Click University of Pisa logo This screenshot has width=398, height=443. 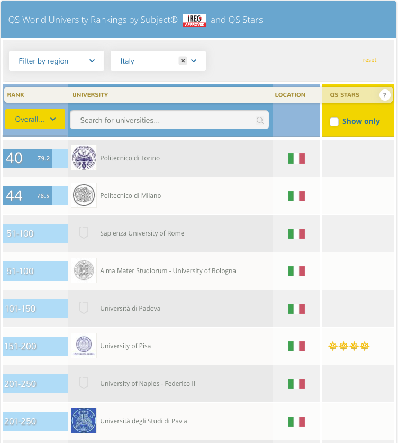(84, 346)
